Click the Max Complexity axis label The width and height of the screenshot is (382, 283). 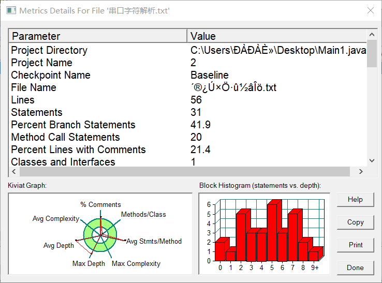click(x=136, y=263)
